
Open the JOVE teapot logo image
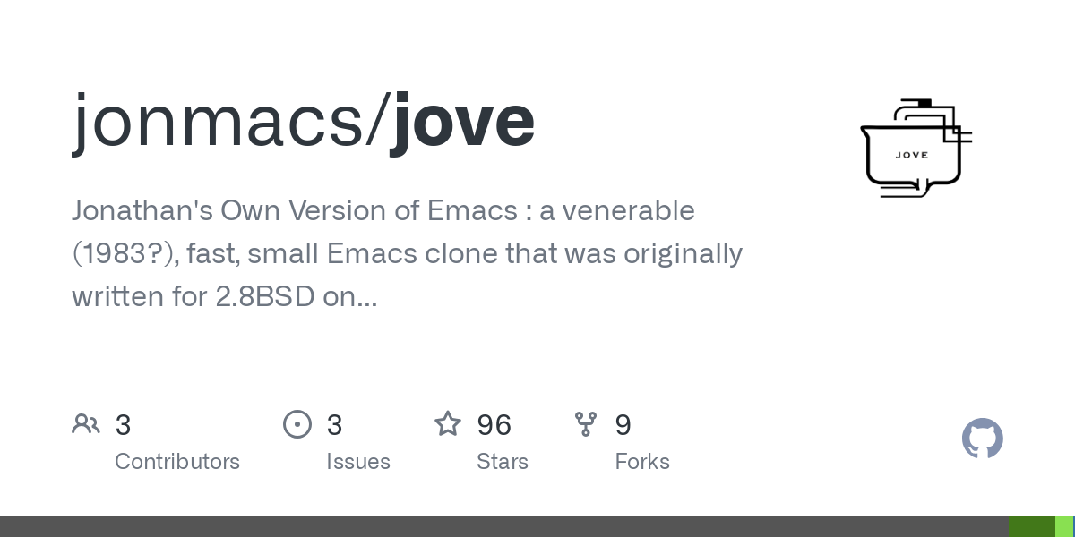click(916, 149)
